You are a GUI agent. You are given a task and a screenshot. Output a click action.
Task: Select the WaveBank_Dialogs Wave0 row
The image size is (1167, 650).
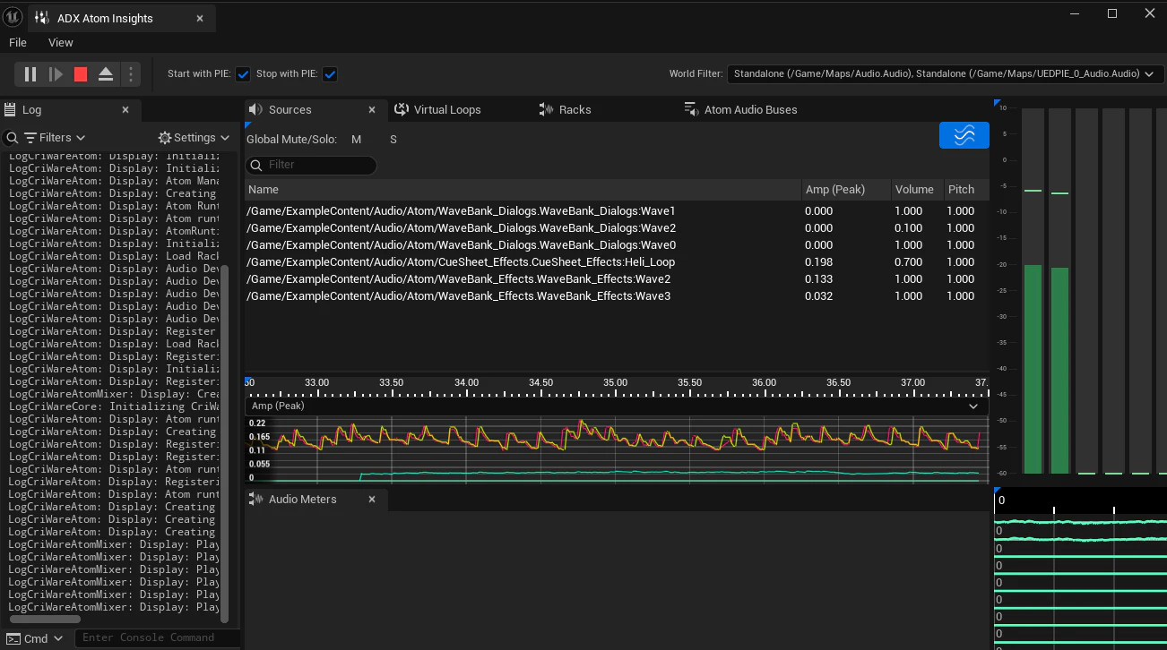coord(617,245)
